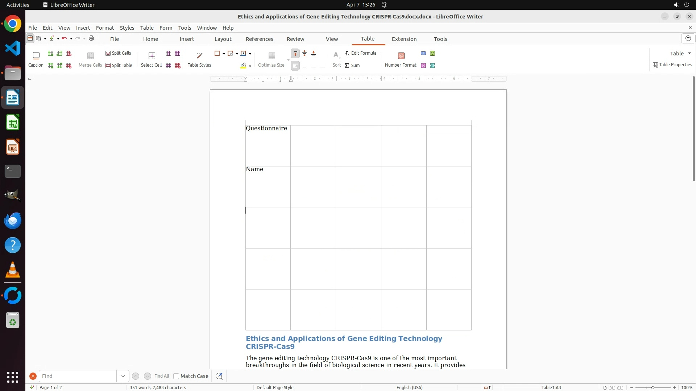
Task: Toggle align top vertical alignment
Action: [295, 54]
